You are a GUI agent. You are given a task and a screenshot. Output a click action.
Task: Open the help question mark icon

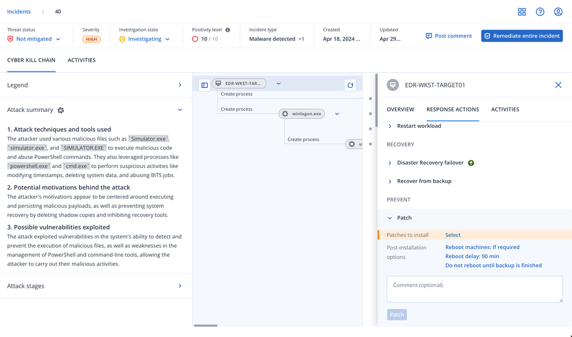[540, 11]
